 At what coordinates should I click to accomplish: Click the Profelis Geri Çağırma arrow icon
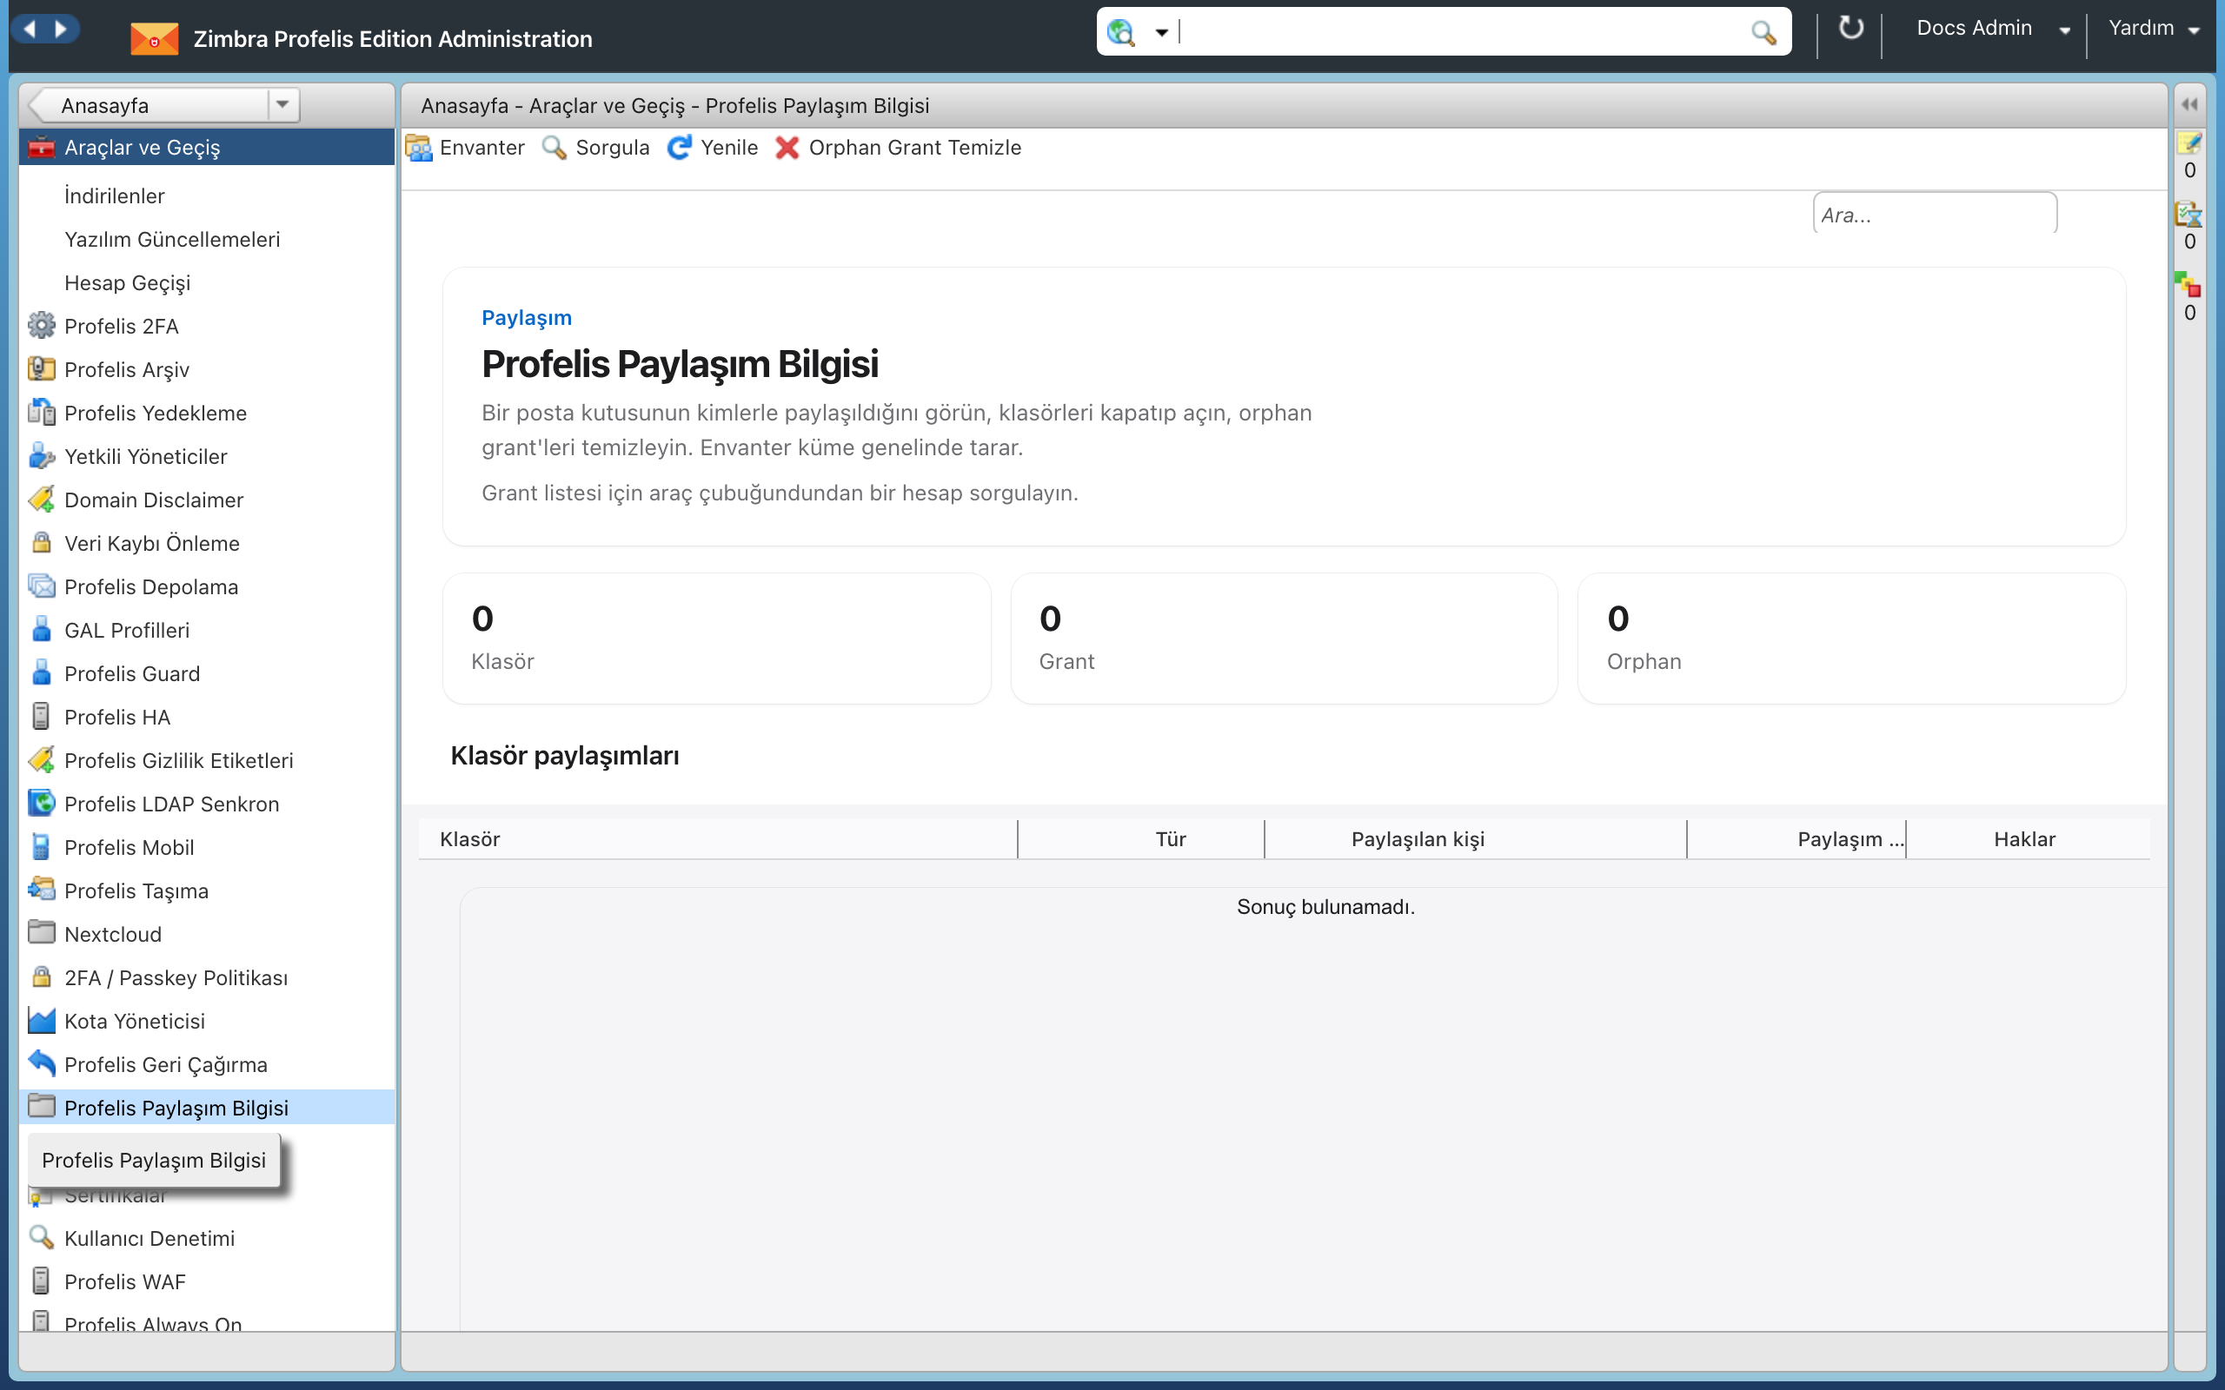coord(41,1063)
